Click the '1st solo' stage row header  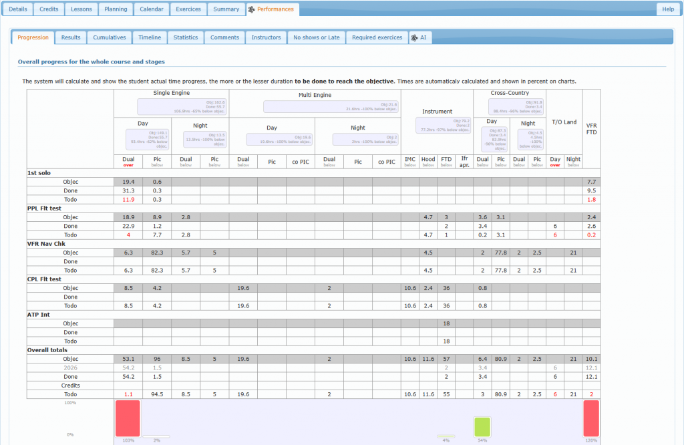tap(39, 173)
